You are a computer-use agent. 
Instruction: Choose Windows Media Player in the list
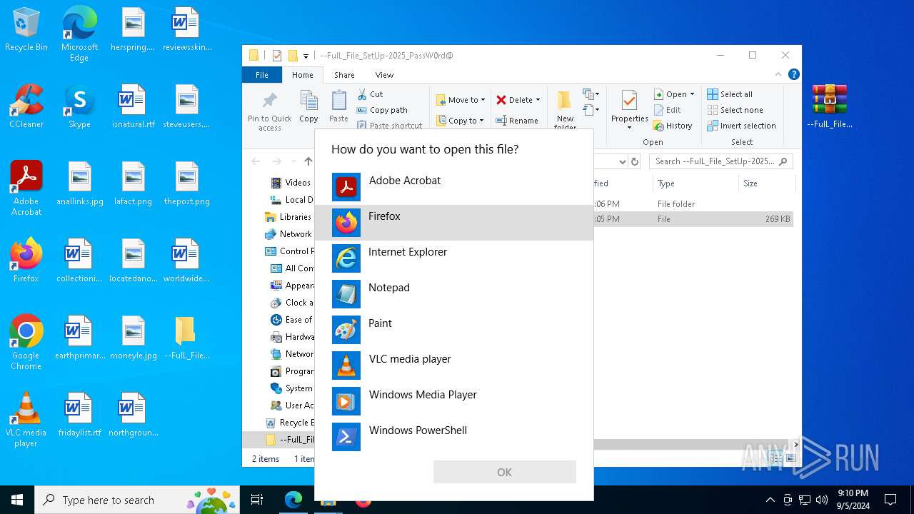453,401
